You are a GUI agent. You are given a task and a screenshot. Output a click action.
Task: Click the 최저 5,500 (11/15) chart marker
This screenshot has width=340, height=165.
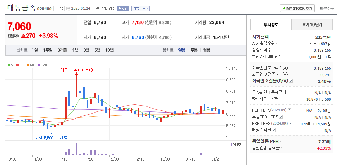click(x=51, y=138)
